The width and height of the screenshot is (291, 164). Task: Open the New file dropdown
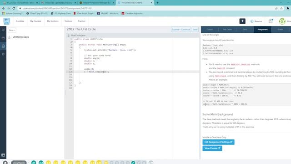tap(12, 30)
